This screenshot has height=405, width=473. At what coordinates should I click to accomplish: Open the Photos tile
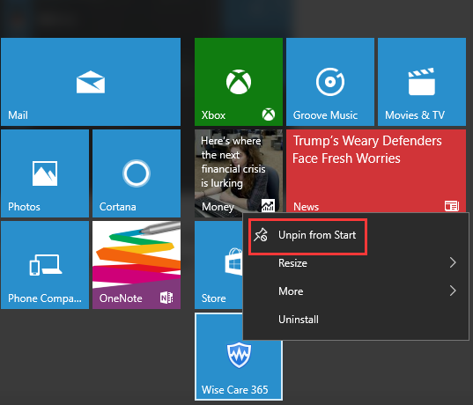45,173
